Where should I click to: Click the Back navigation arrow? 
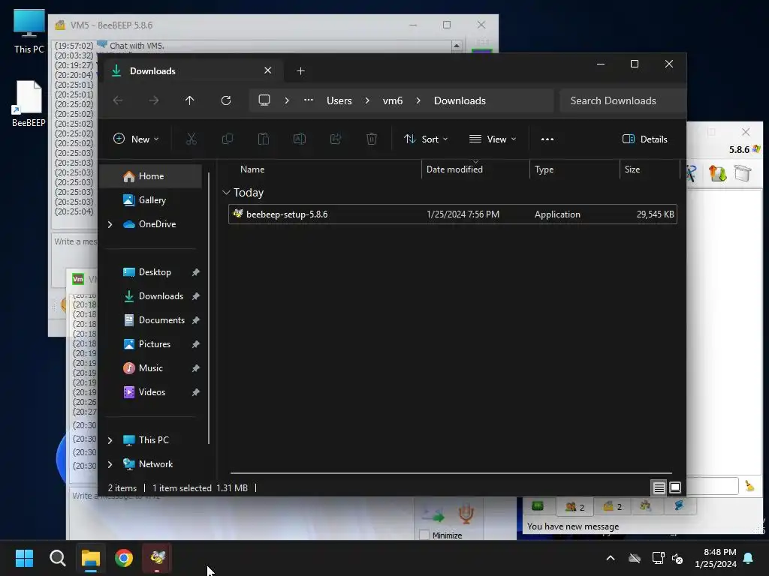118,100
